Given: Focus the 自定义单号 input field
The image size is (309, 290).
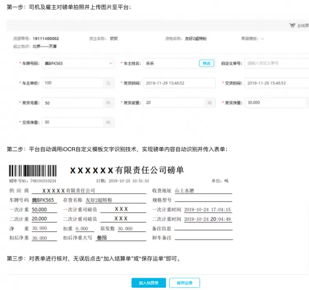Looking at the screenshot, I should pos(276,63).
